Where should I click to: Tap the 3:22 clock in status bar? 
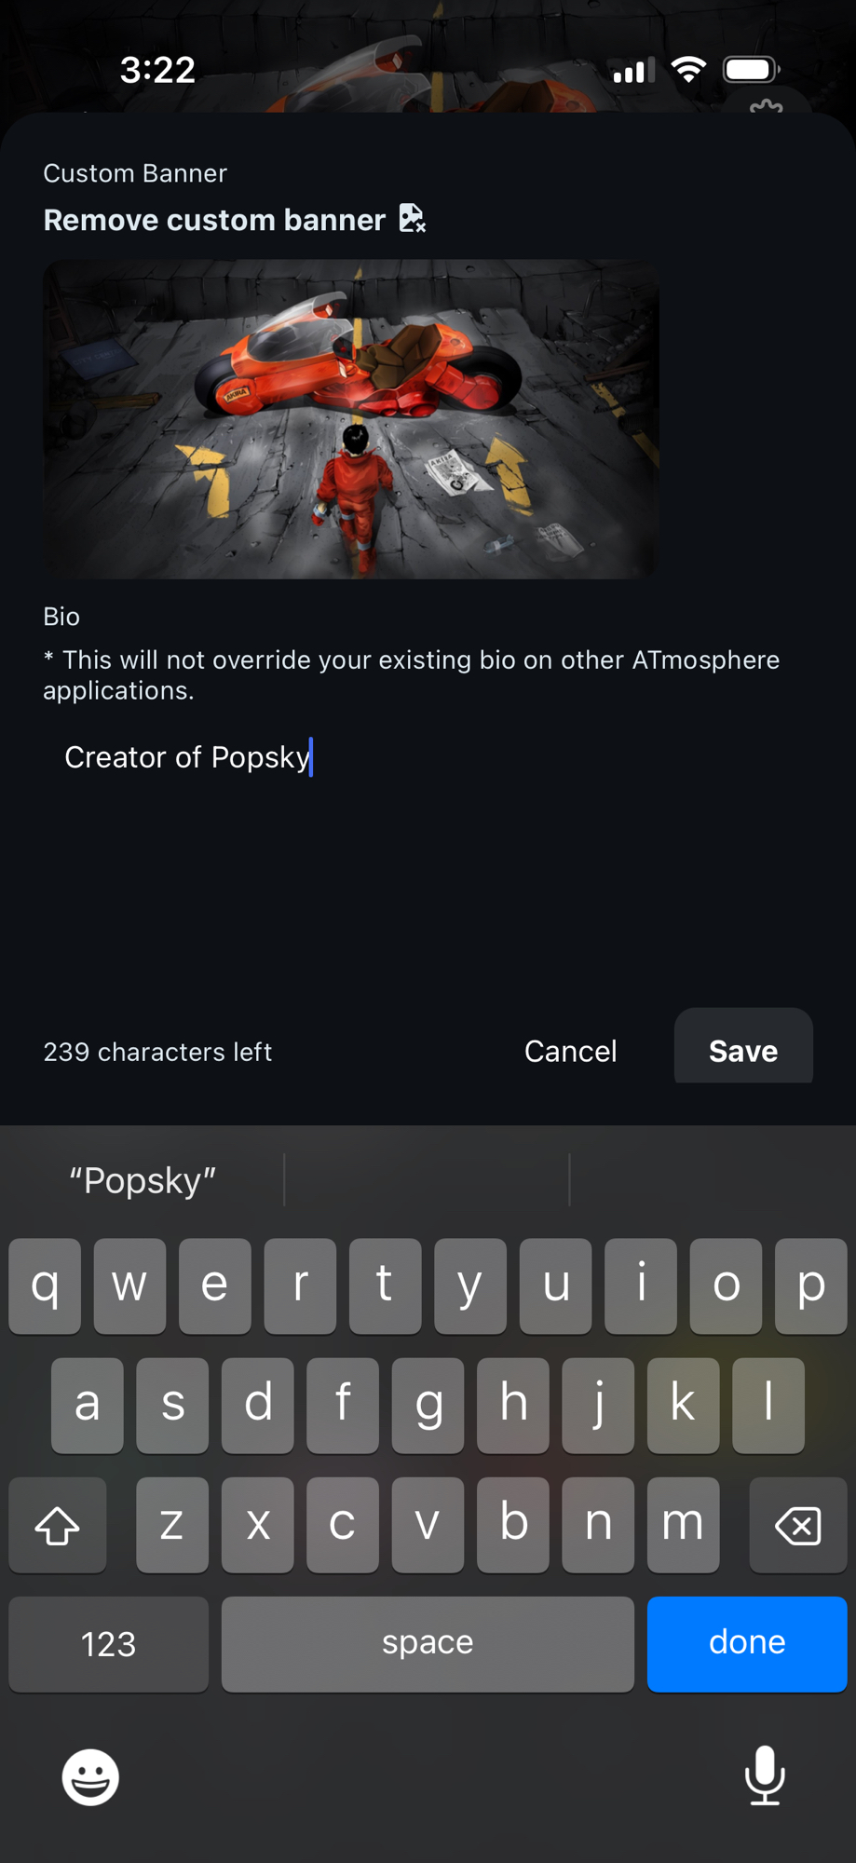(157, 70)
